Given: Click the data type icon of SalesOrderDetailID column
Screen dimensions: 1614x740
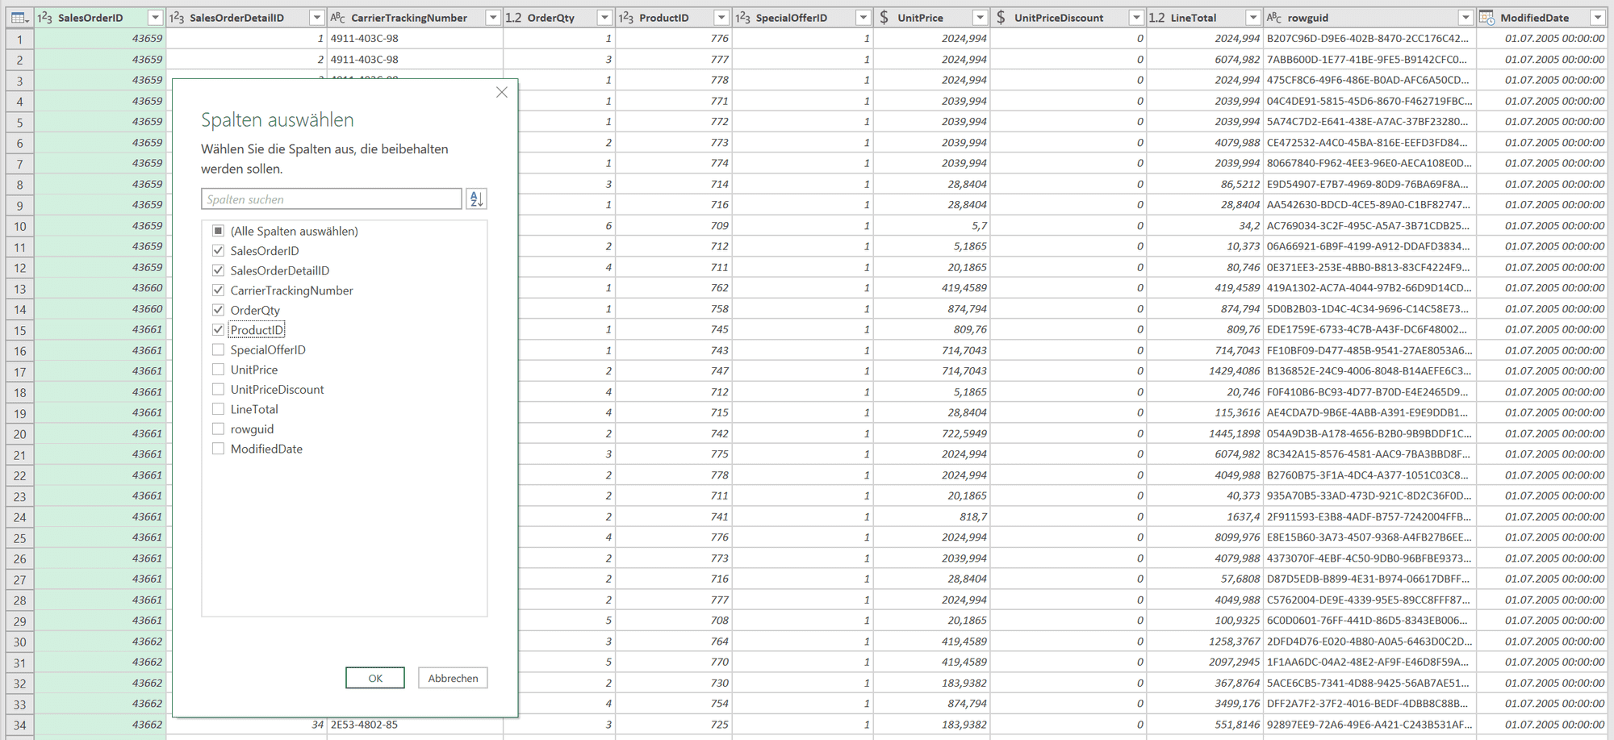Looking at the screenshot, I should 177,18.
